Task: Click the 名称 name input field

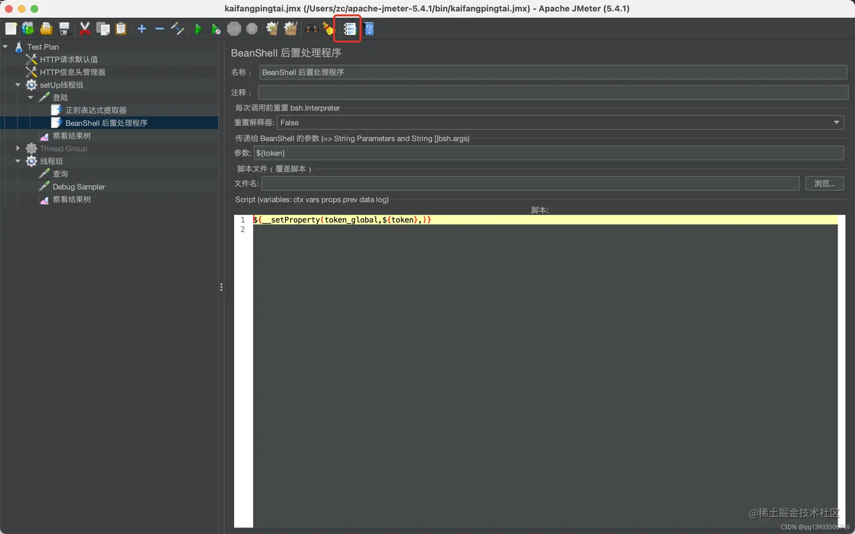Action: [553, 72]
